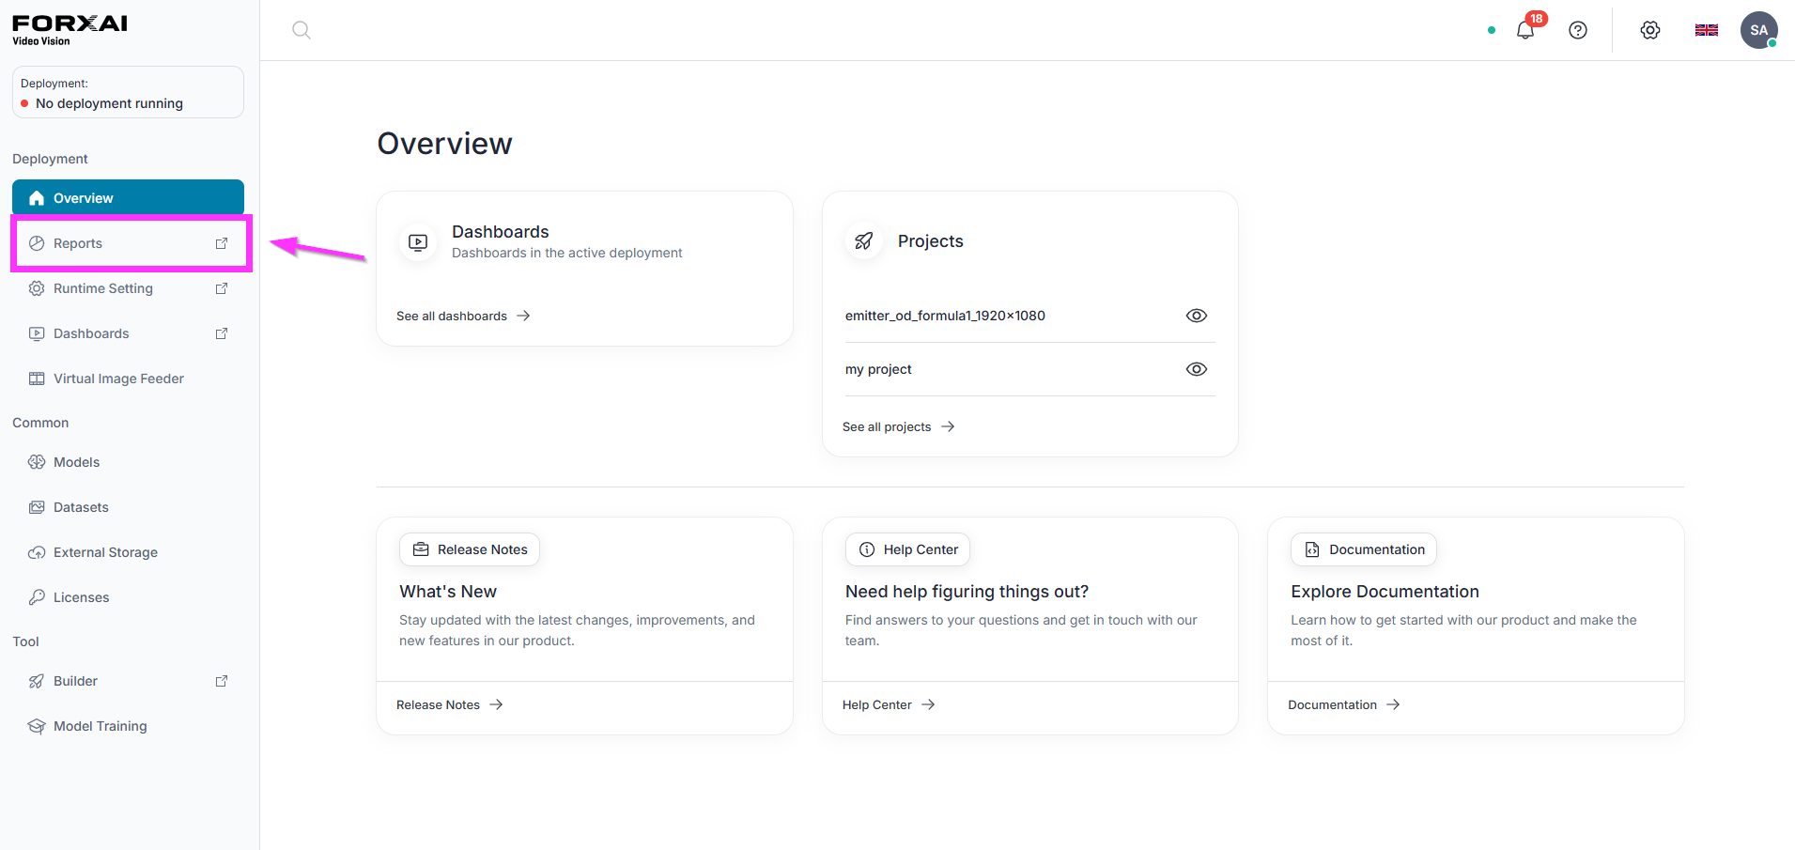Open Dashboards in the sidebar
The width and height of the screenshot is (1795, 850).
click(x=128, y=333)
